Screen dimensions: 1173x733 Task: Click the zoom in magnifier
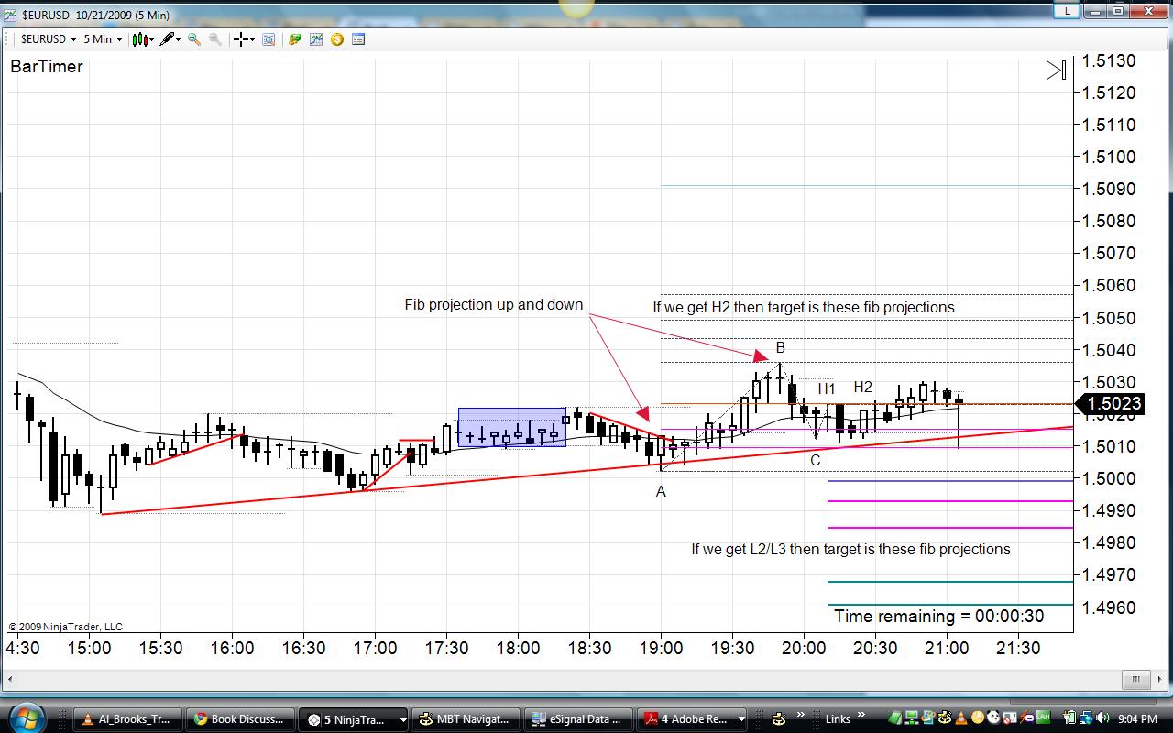tap(194, 39)
